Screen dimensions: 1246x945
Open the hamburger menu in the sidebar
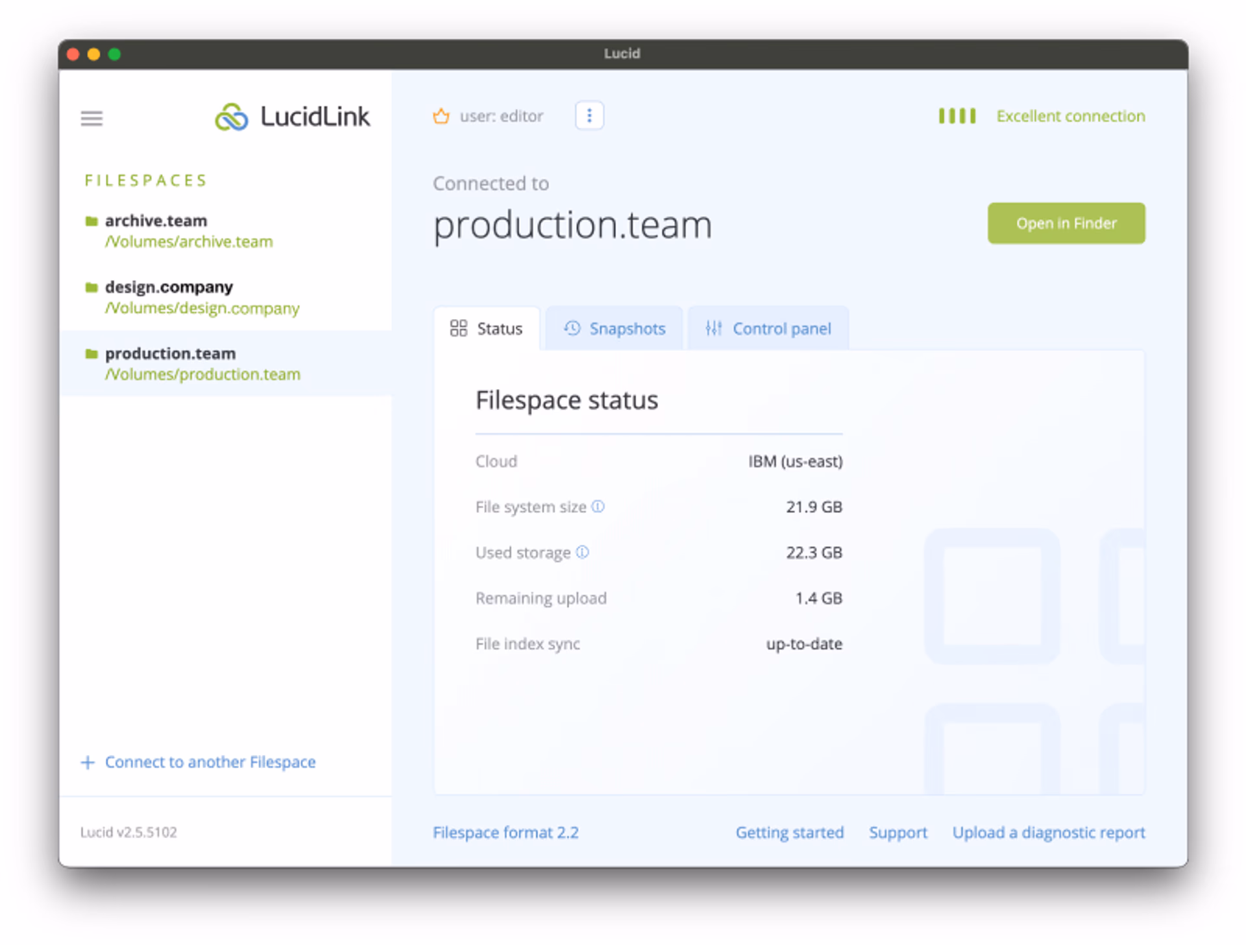tap(92, 118)
